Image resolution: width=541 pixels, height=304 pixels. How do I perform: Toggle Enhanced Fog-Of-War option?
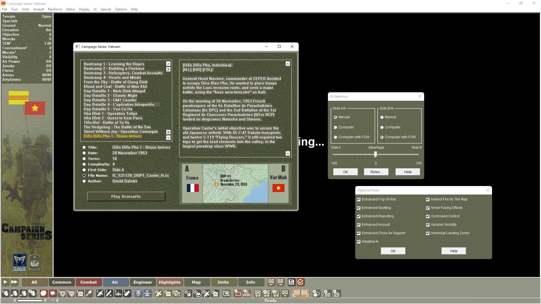click(x=359, y=199)
